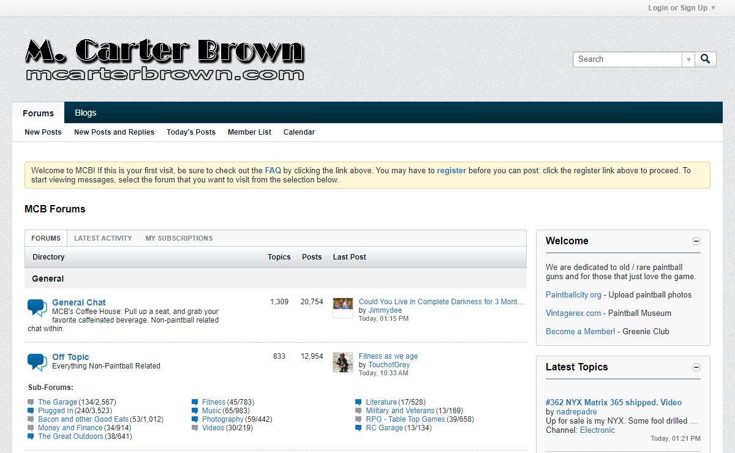This screenshot has height=453, width=735.
Task: Open Today's Posts
Action: pos(191,132)
